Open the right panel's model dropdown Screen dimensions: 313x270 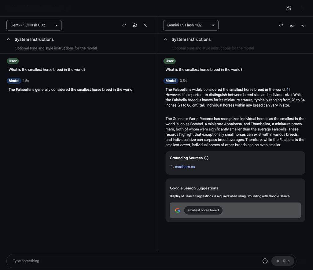tap(191, 25)
